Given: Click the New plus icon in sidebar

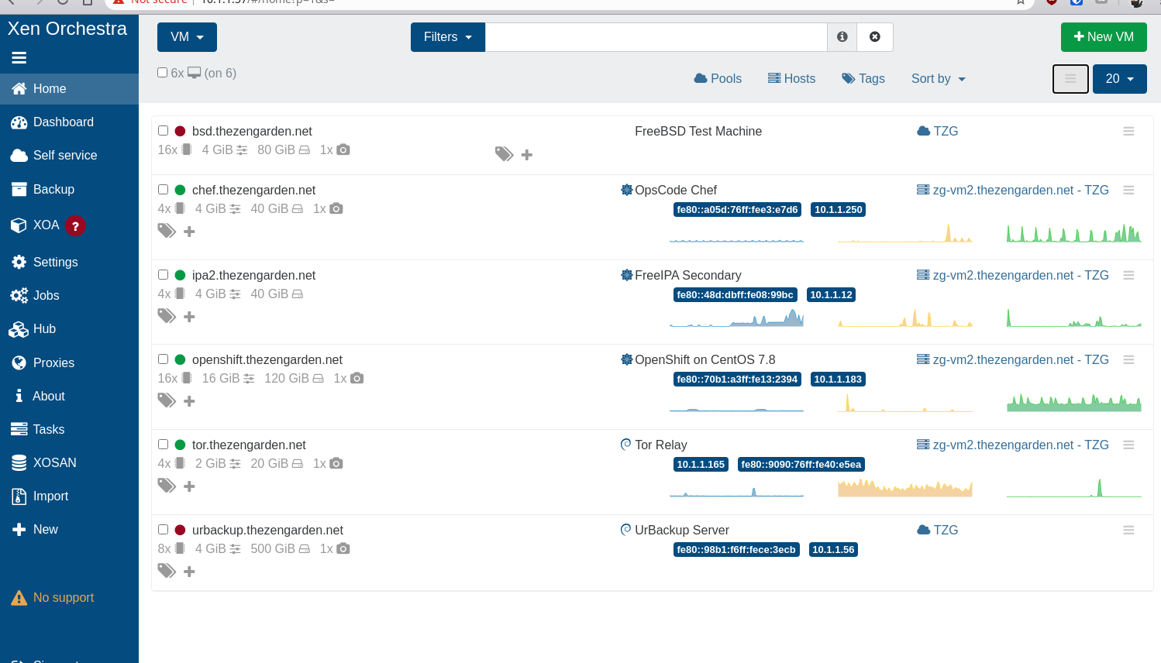Looking at the screenshot, I should point(19,530).
